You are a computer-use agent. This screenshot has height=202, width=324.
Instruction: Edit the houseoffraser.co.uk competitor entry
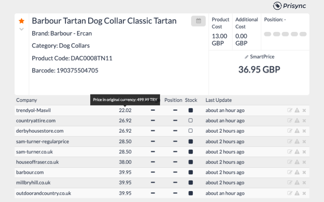pos(289,162)
